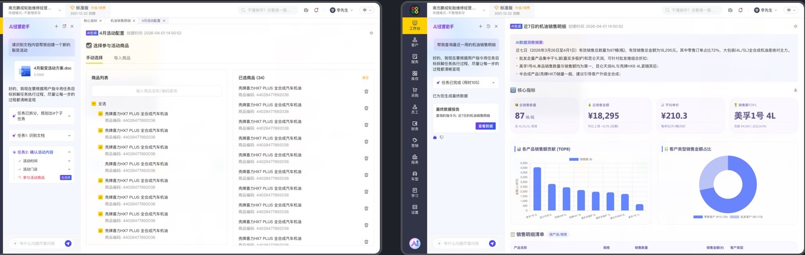805x255 pixels.
Task: Close the AI经营助手 panel in right window
Action: (x=496, y=26)
